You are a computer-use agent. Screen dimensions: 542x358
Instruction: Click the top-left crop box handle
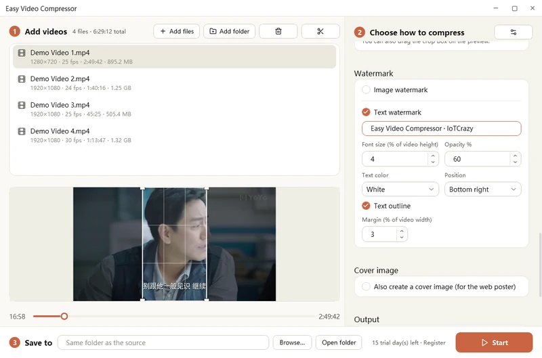click(x=143, y=189)
